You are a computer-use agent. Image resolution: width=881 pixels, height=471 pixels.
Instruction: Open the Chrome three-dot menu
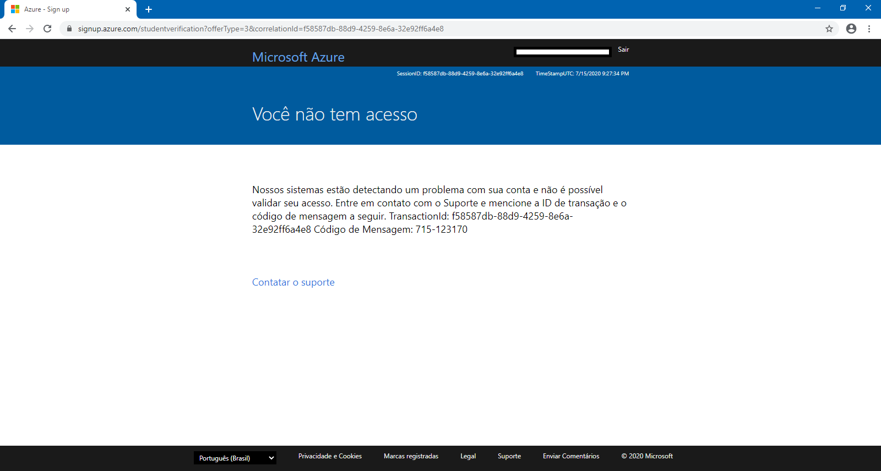[x=869, y=29]
